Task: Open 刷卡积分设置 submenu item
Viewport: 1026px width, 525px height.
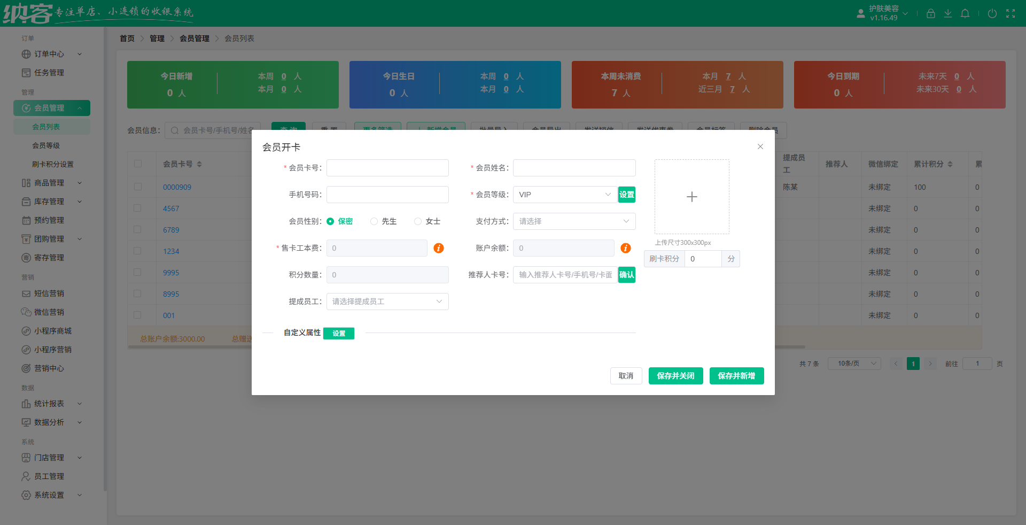Action: coord(52,164)
